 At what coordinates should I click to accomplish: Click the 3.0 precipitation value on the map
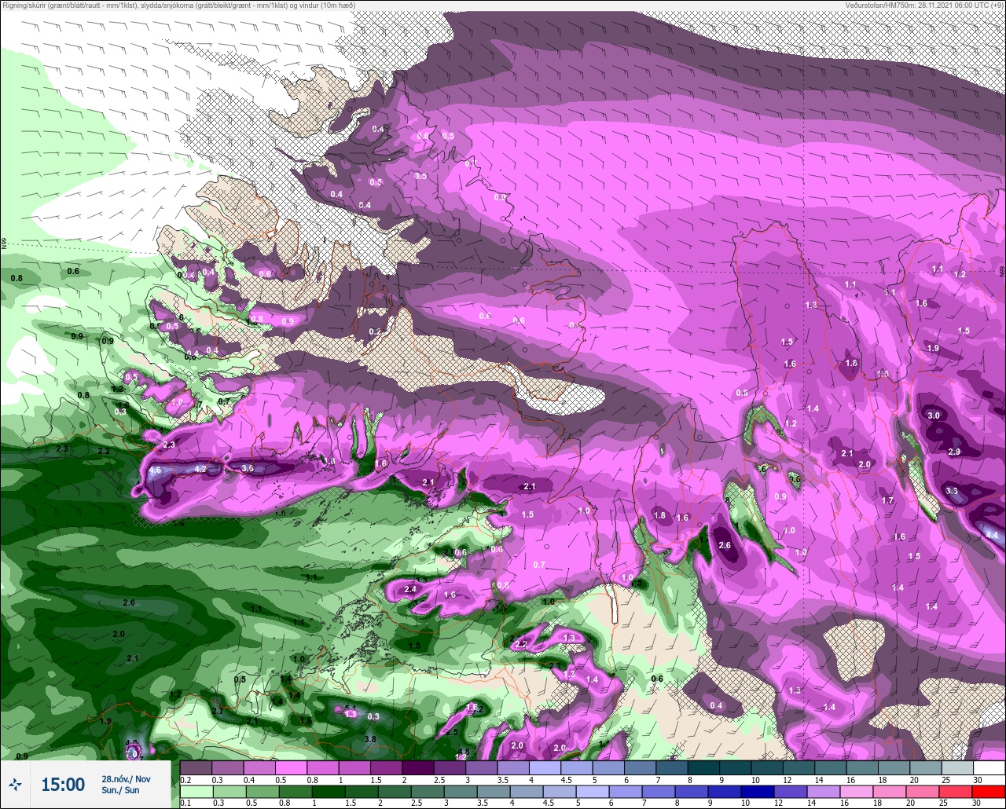(934, 415)
